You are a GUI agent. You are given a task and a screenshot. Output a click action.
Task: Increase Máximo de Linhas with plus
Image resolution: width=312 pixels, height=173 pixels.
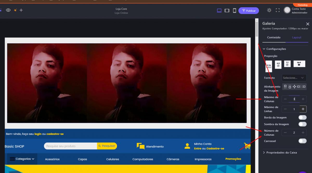[303, 109]
